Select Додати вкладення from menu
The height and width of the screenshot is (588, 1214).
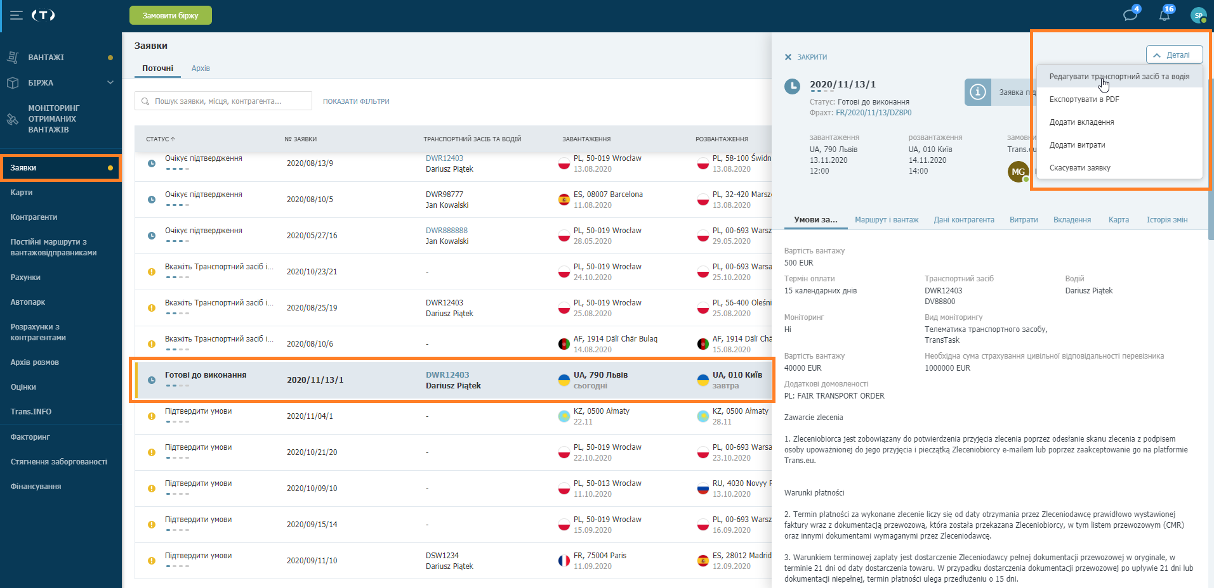[1119, 122]
